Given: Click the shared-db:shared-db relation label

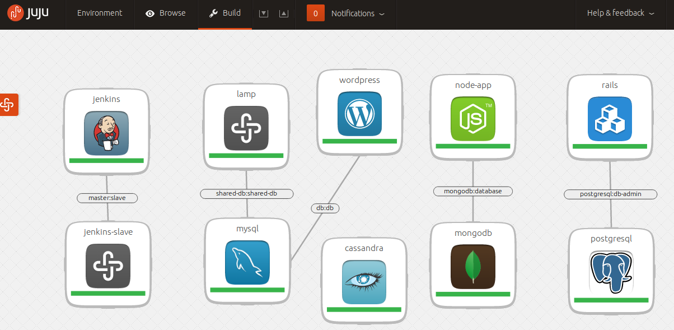Looking at the screenshot, I should pyautogui.click(x=247, y=194).
